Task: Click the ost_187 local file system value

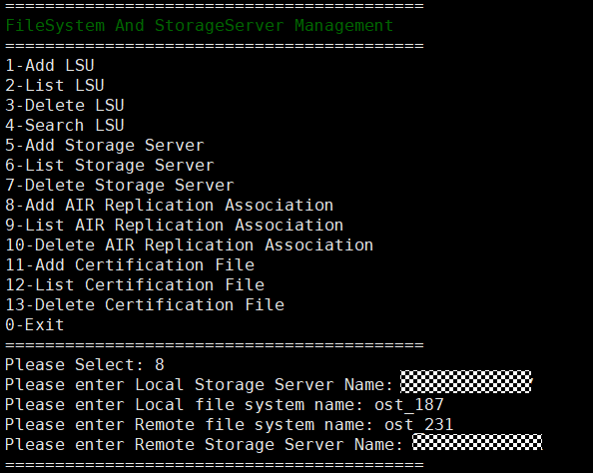Action: [409, 405]
